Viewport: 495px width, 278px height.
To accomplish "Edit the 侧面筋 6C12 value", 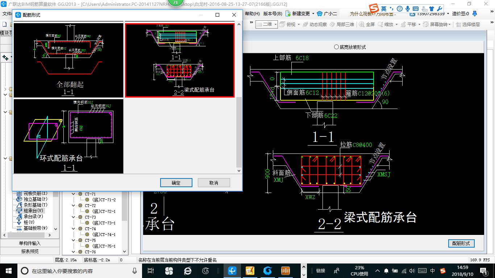I will click(312, 93).
